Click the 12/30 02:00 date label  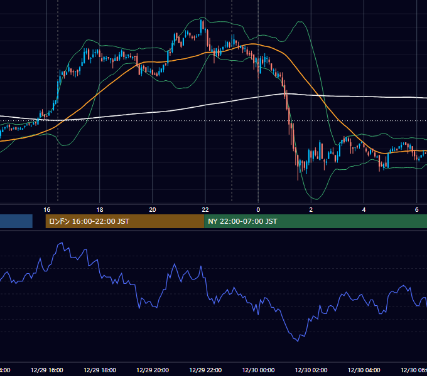311,370
